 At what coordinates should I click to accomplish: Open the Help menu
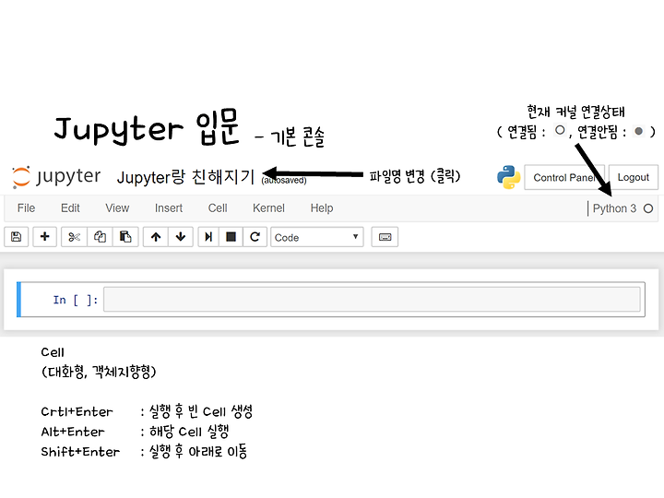(322, 207)
